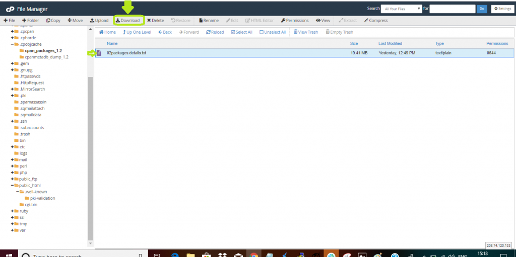
Task: Open the Settings button
Action: pos(502,9)
